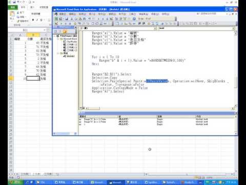Open the VBA File menu
Screen dimensions: 246x185
coord(63,14)
